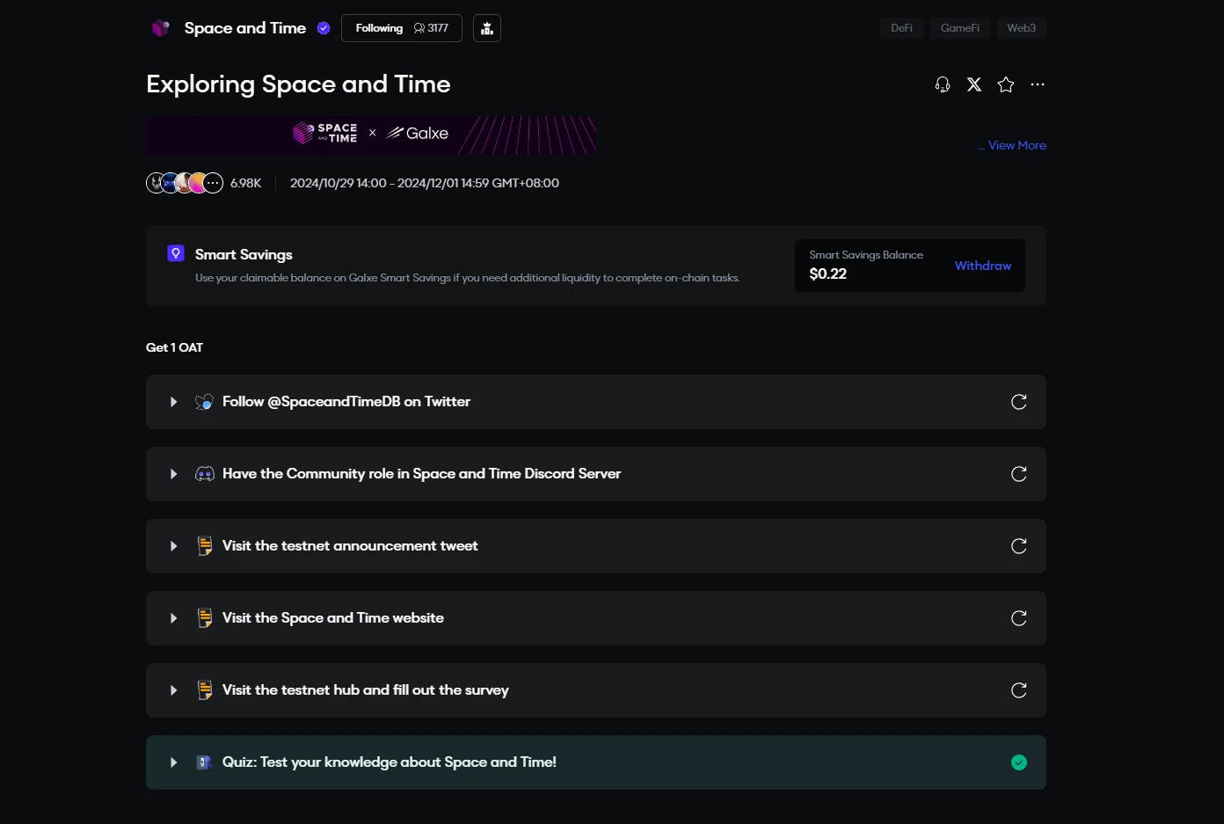Expand the Quiz task about Space and Time
Screen dimensions: 1224x824
coord(173,762)
